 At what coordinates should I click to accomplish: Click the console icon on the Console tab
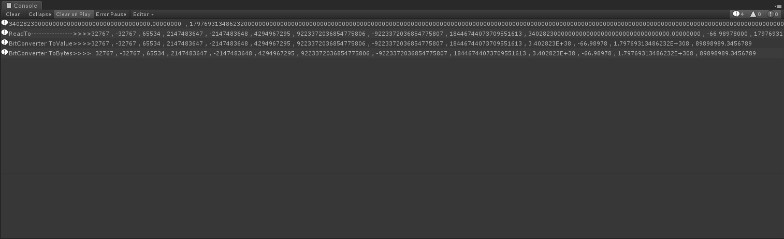click(9, 6)
